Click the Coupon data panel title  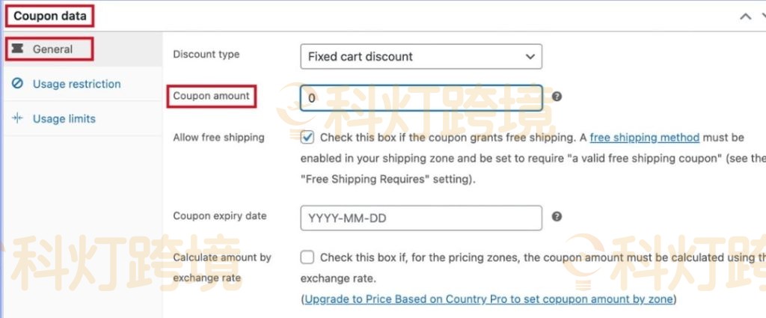tap(49, 15)
